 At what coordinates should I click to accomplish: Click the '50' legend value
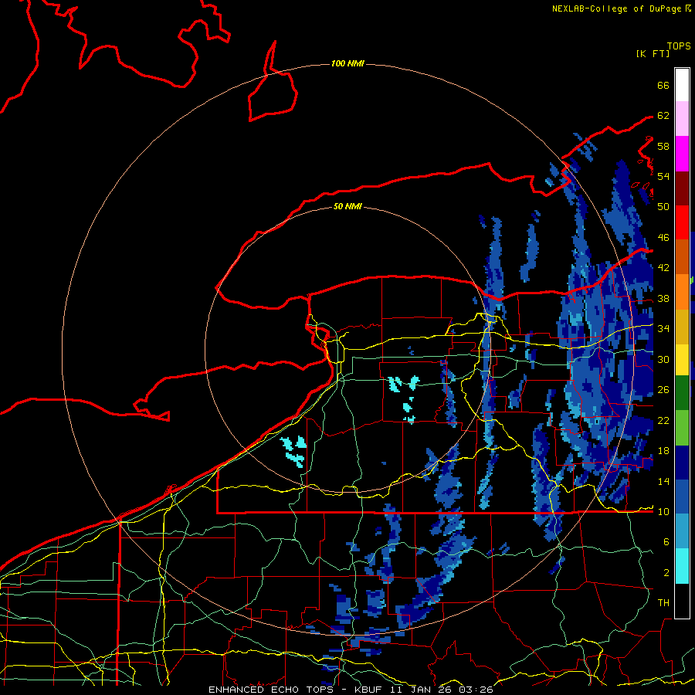coord(663,206)
